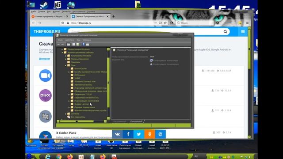
Task: Expand Службы одноранговых сетей node
Action: tap(69, 72)
